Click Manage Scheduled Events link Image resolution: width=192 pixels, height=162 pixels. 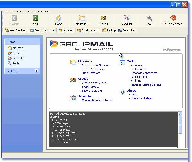(x=97, y=100)
